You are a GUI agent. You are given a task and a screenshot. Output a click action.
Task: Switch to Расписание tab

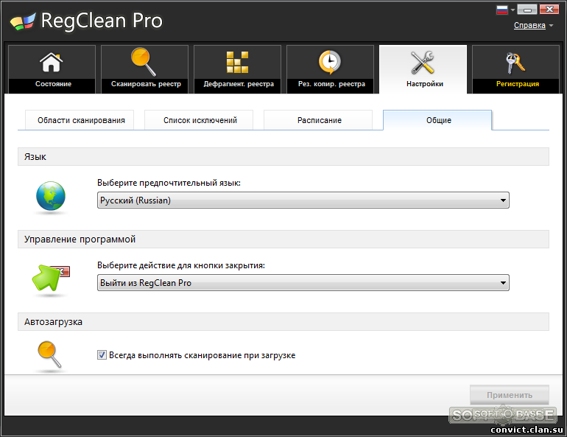(x=320, y=120)
